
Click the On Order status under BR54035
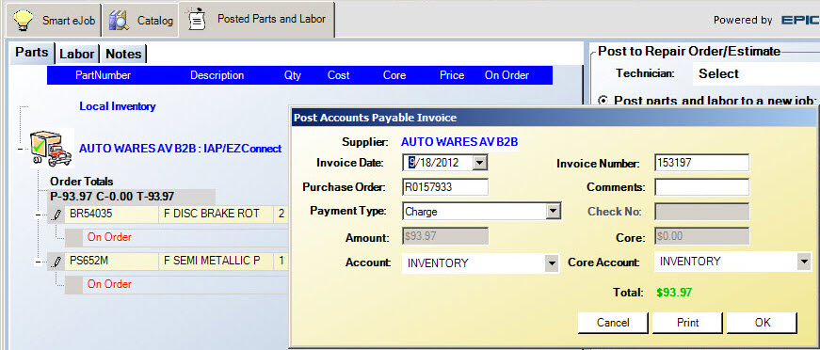[x=109, y=237]
